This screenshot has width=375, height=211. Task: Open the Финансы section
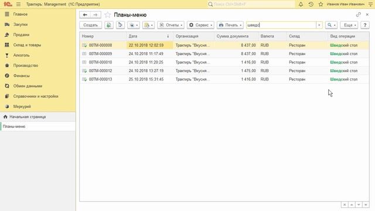click(22, 76)
